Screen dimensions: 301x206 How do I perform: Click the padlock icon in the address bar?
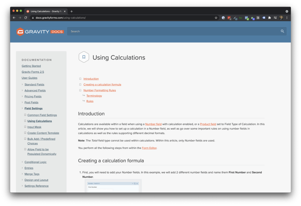click(x=33, y=18)
